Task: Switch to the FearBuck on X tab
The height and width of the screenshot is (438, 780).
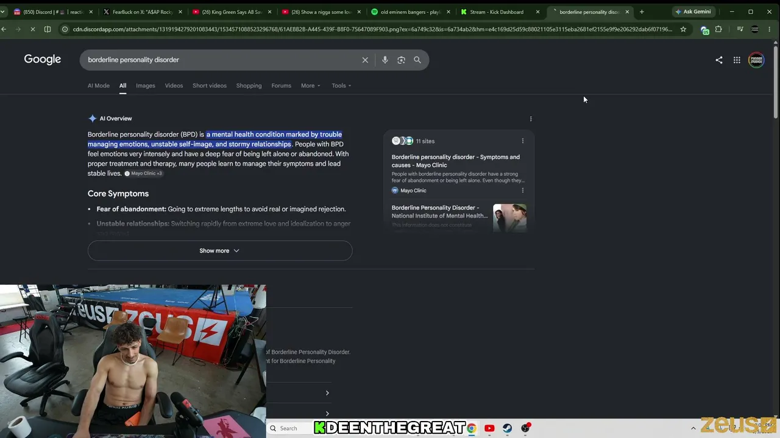Action: coord(142,12)
